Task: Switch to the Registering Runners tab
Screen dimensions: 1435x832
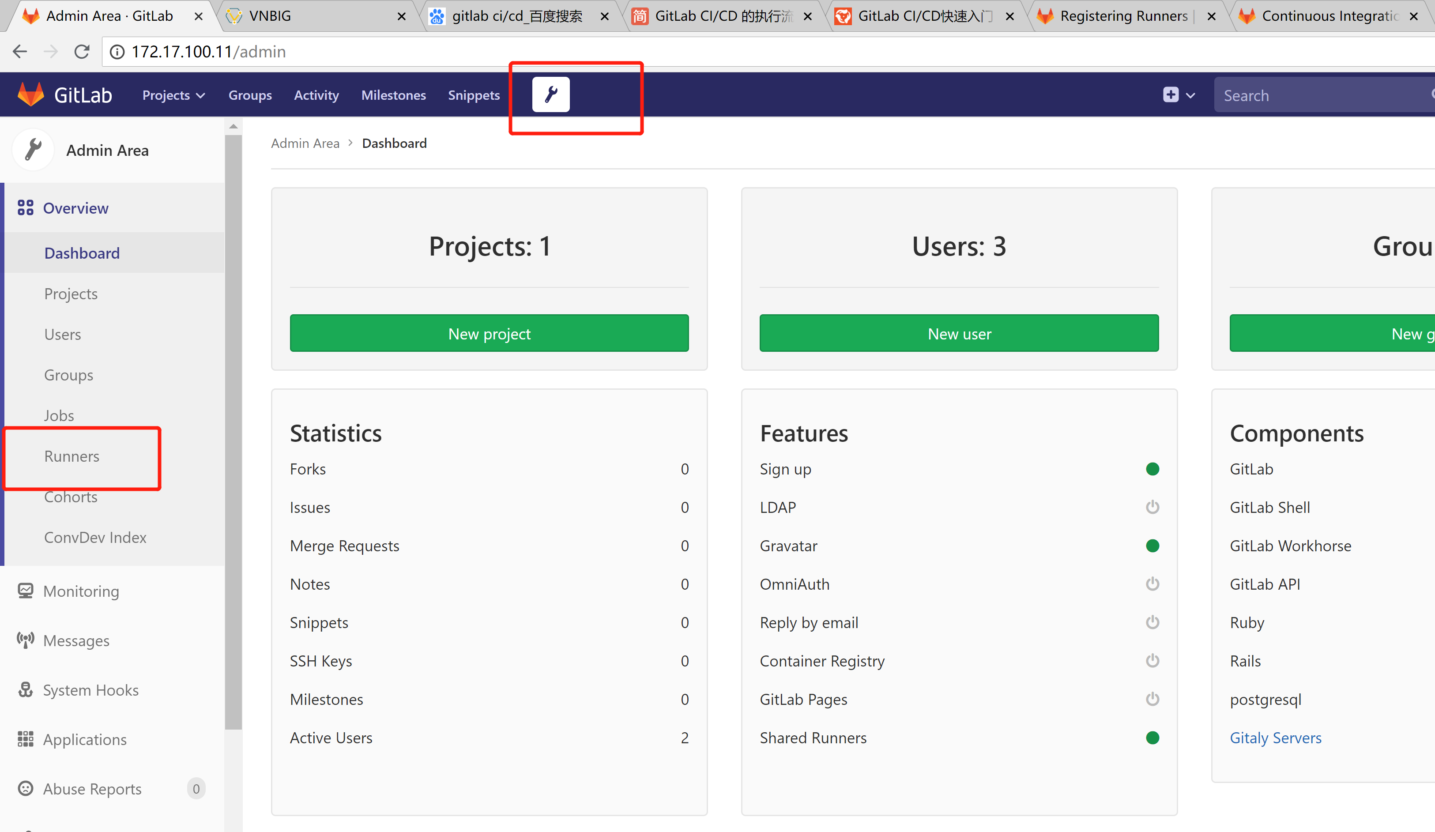Action: [x=1126, y=16]
